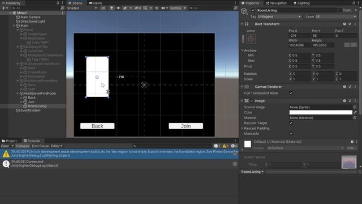Collapse the Rect Transform component
This screenshot has width=362, height=204.
tap(242, 24)
